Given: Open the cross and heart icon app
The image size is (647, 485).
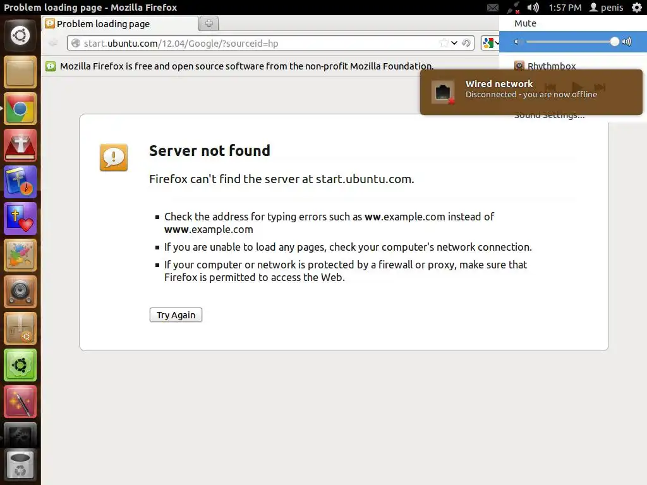Looking at the screenshot, I should tap(20, 219).
